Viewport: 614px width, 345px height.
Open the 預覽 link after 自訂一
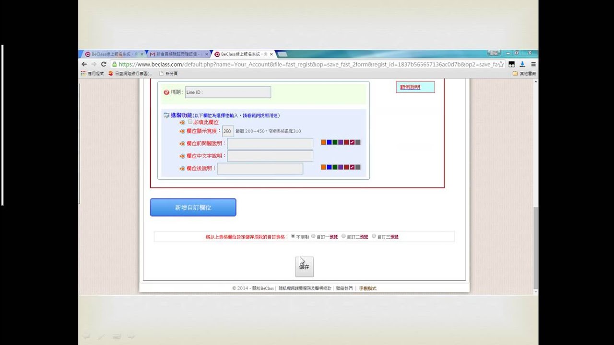(333, 237)
